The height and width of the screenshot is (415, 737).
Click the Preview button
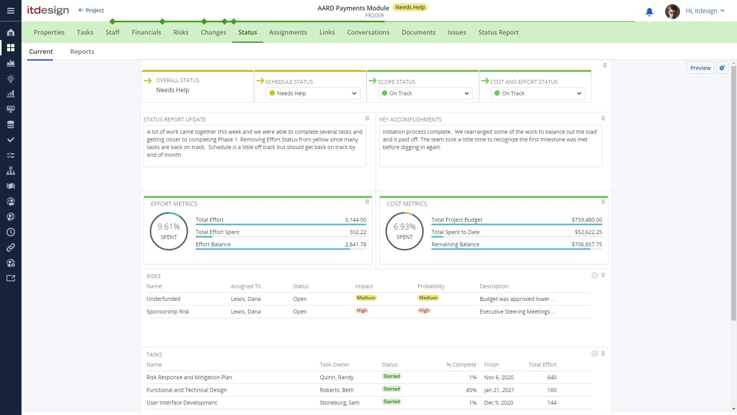700,68
